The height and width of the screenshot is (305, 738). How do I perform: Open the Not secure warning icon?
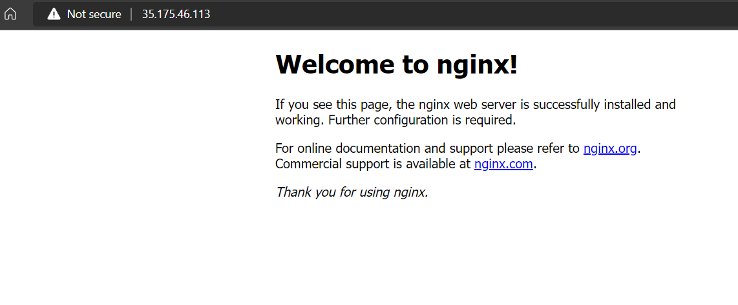click(54, 15)
